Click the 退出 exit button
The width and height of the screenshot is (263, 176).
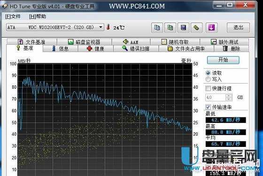click(x=238, y=28)
